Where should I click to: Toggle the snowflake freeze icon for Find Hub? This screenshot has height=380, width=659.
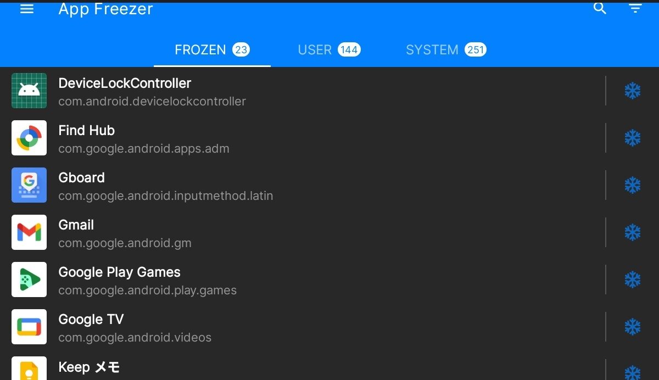[633, 138]
